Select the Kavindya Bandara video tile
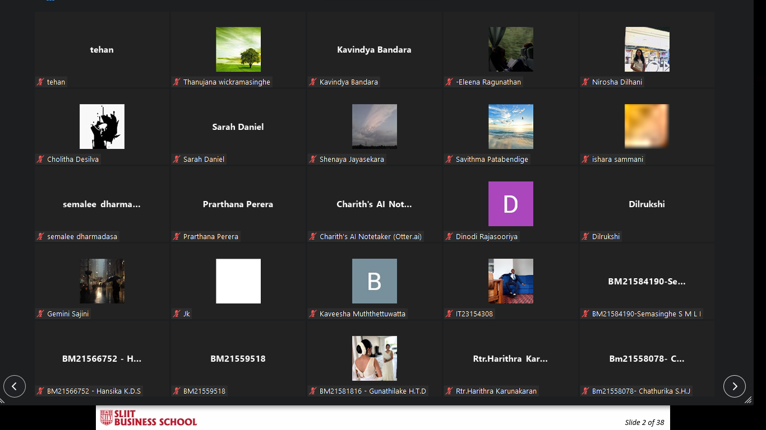This screenshot has height=430, width=766. click(374, 50)
